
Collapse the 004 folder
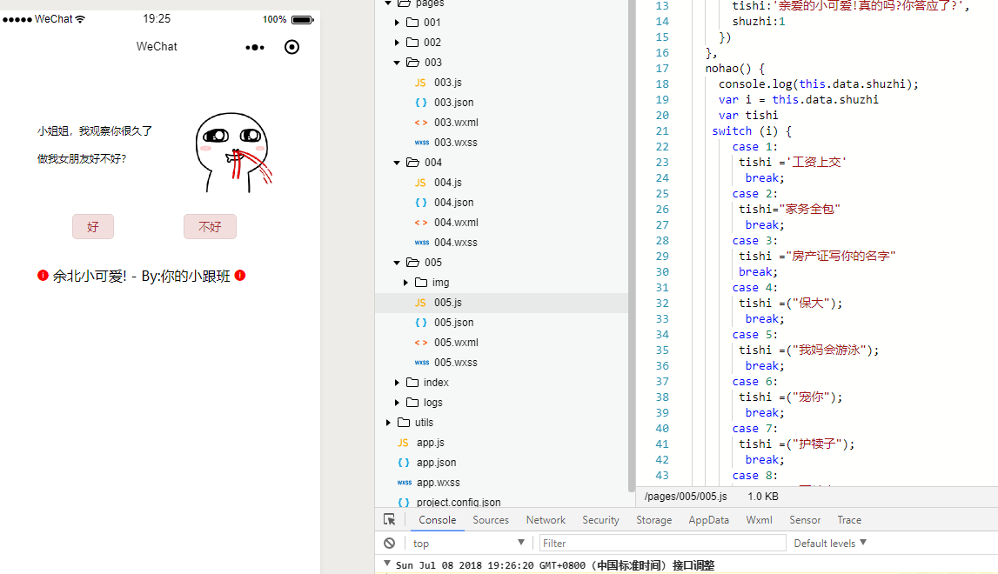[x=397, y=163]
